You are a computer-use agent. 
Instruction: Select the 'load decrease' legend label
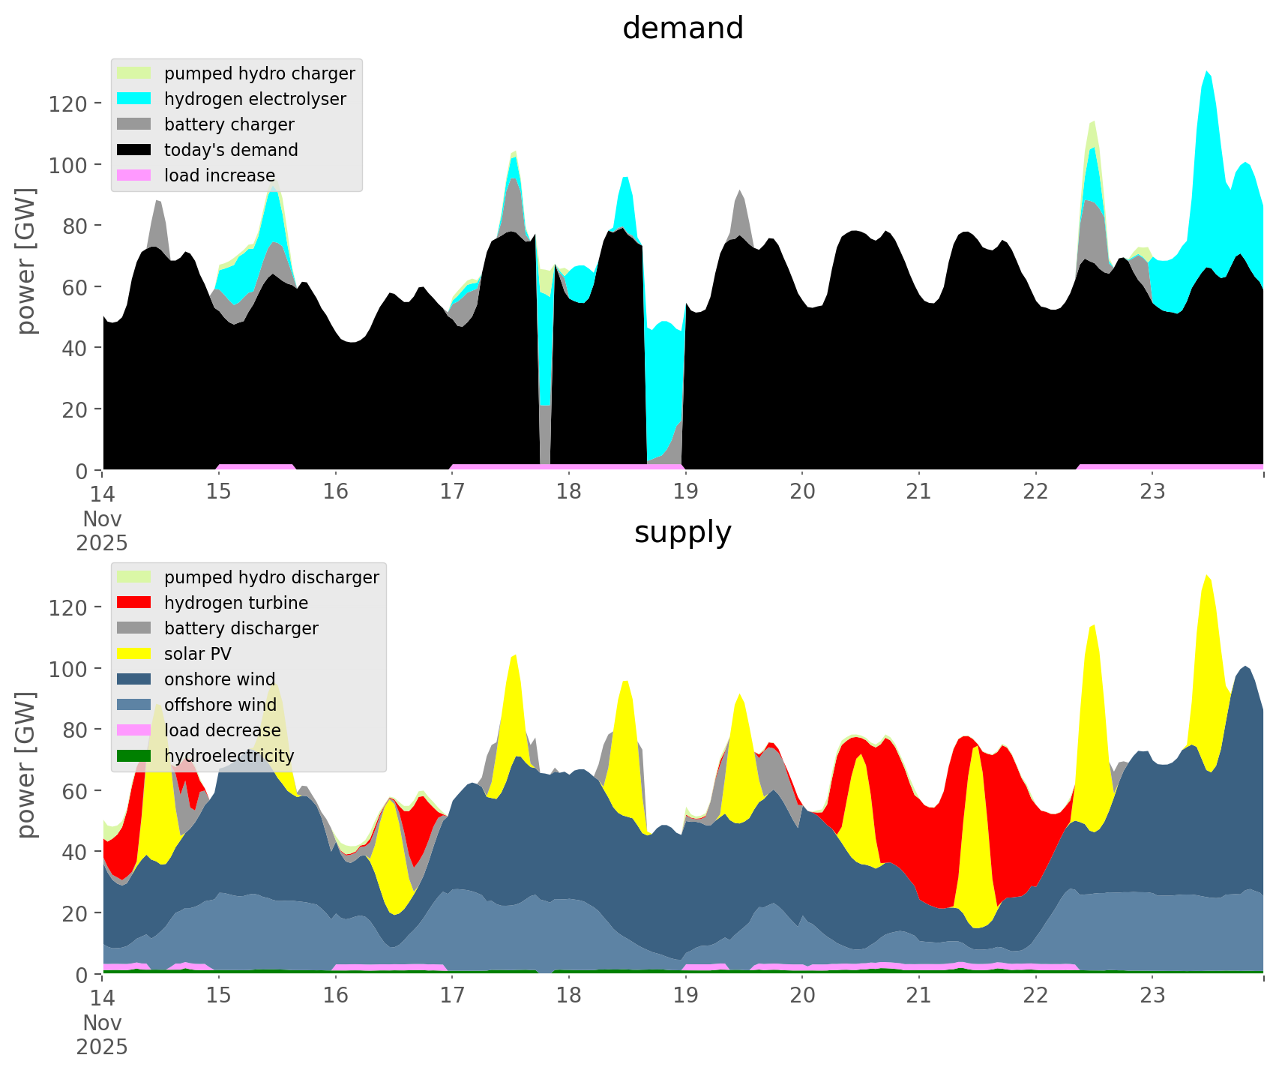(x=222, y=730)
